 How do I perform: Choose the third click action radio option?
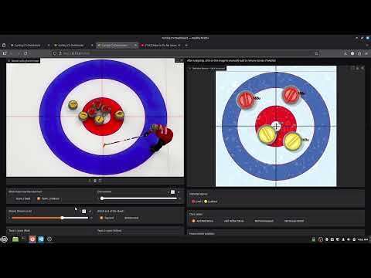click(x=262, y=221)
